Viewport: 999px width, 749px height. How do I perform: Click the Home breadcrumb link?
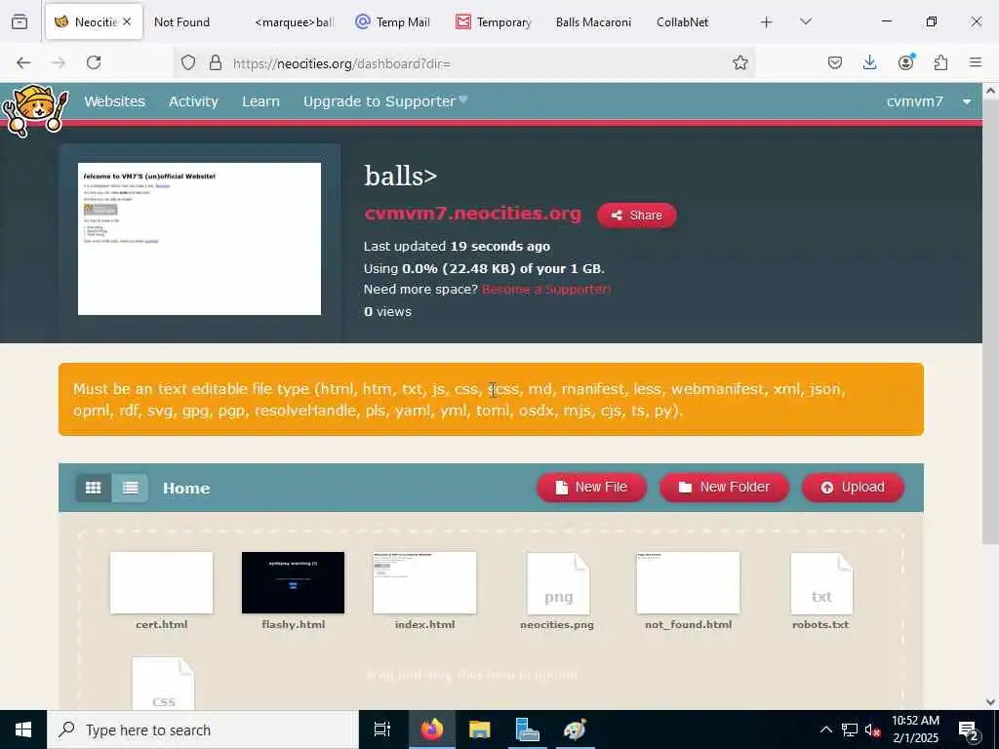186,489
